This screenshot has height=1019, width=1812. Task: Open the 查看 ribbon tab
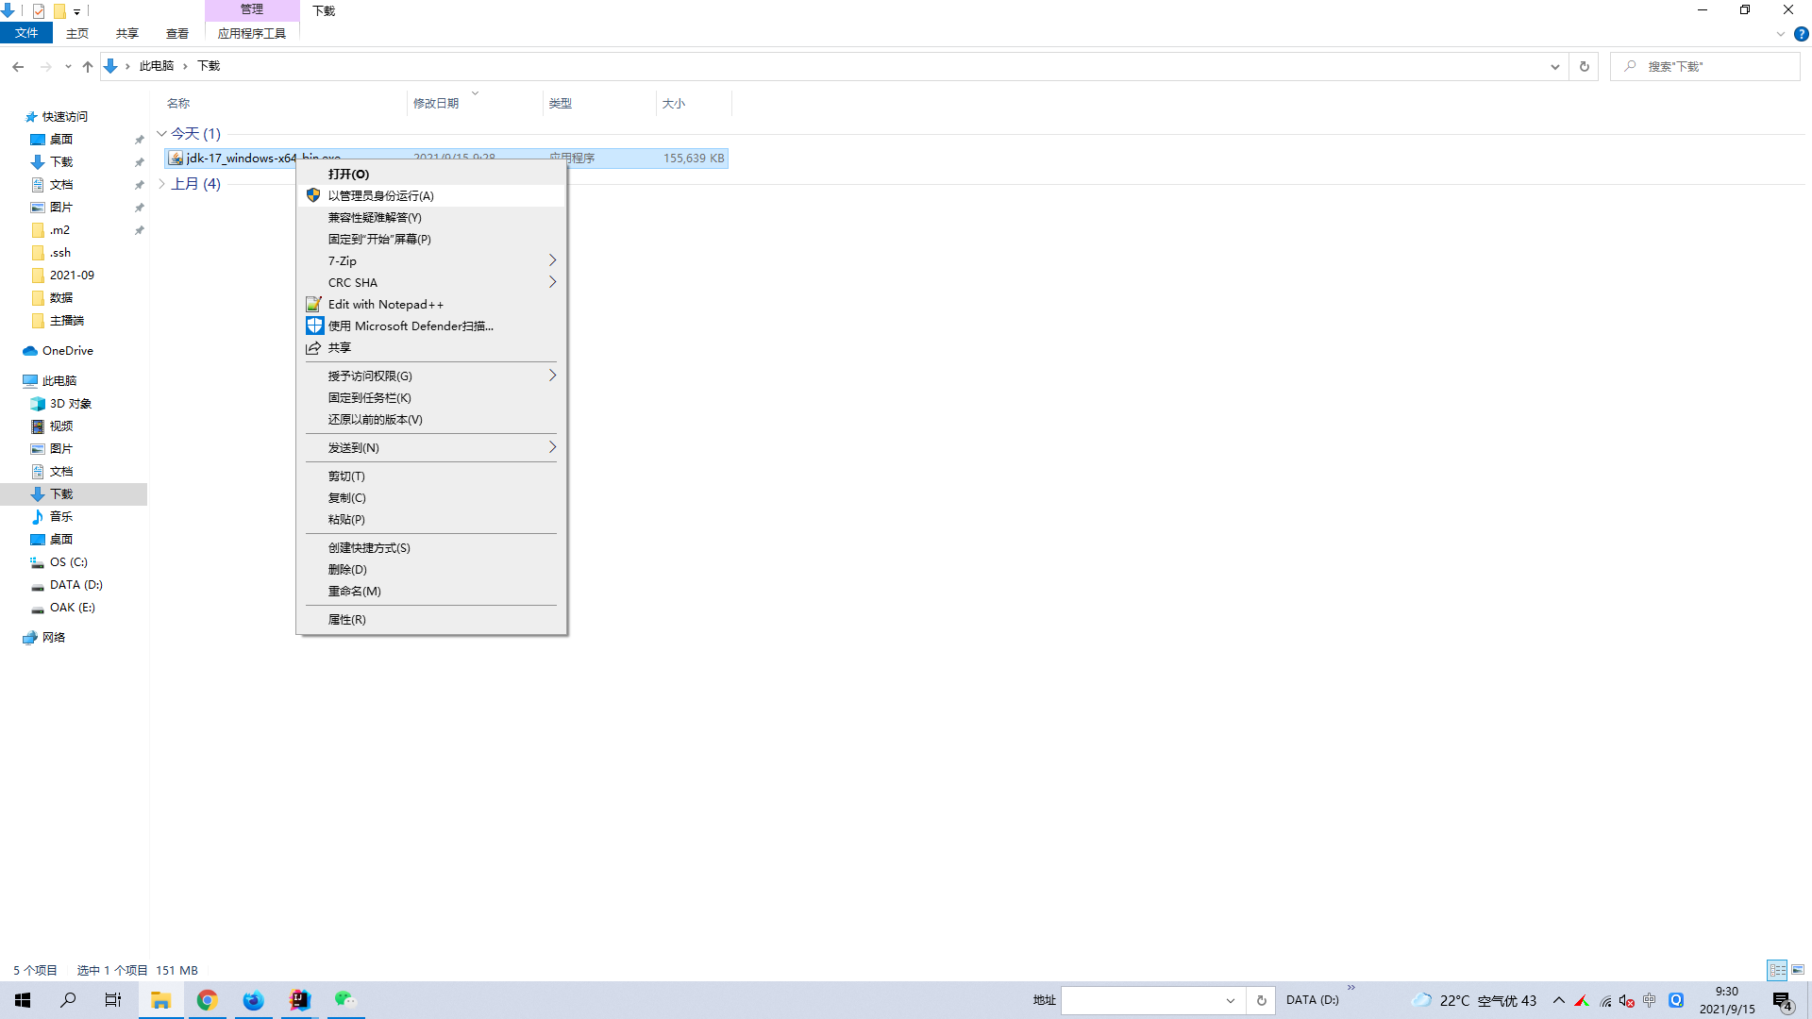(x=177, y=34)
